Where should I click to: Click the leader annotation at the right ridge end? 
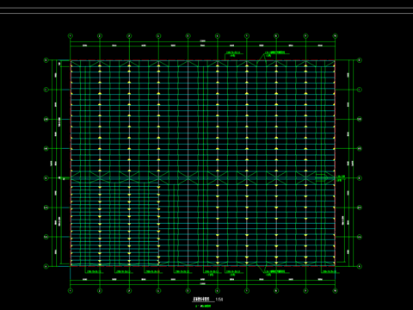tap(341, 178)
